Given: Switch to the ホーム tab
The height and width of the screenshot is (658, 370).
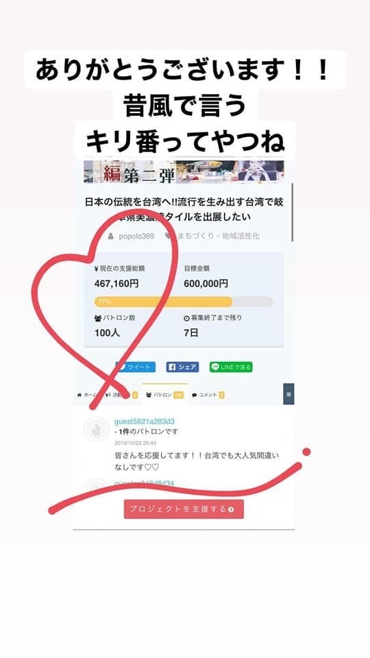Looking at the screenshot, I should click(x=87, y=395).
